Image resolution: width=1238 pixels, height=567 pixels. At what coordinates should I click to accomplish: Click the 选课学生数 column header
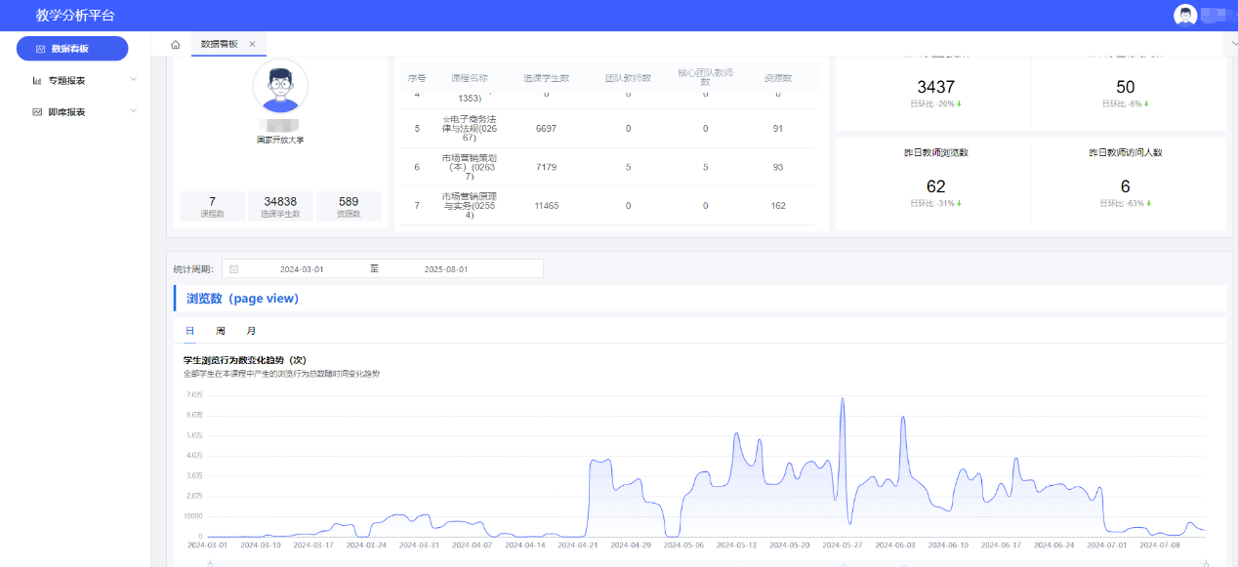[x=546, y=78]
